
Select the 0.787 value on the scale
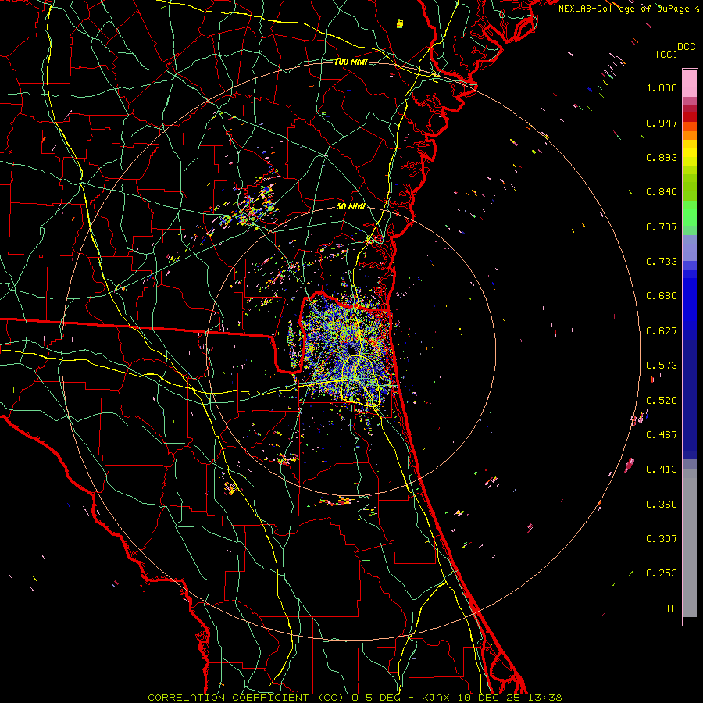[662, 227]
